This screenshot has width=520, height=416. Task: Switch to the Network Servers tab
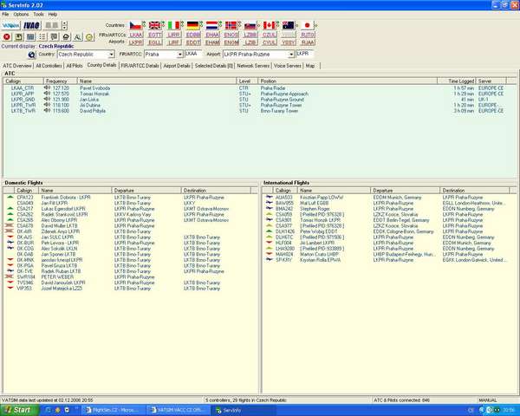[x=253, y=66]
